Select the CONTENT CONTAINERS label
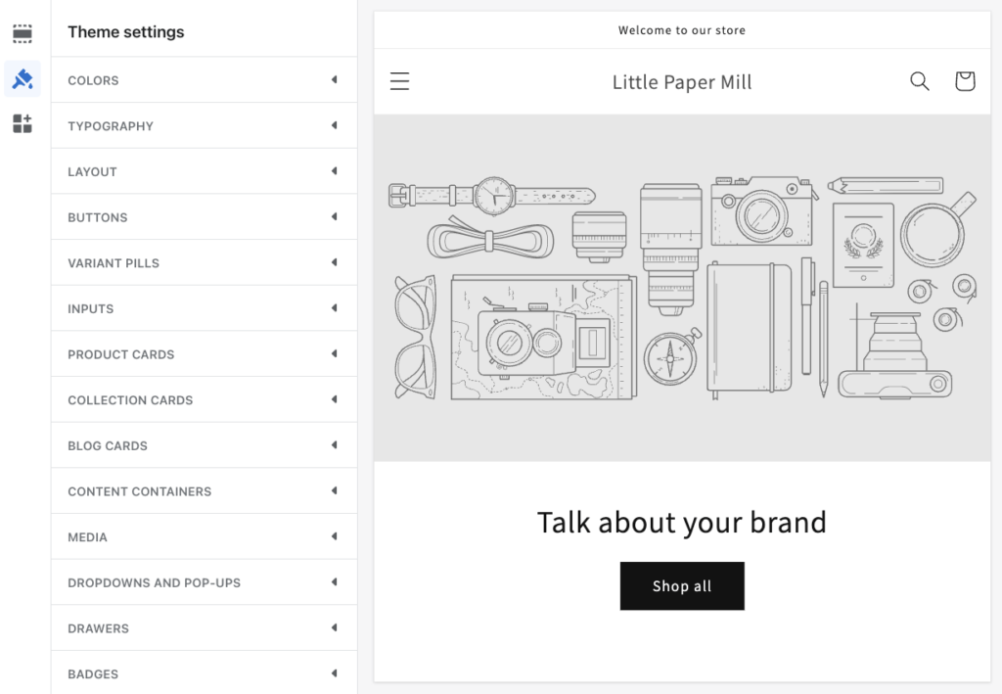This screenshot has width=1002, height=694. [x=139, y=492]
